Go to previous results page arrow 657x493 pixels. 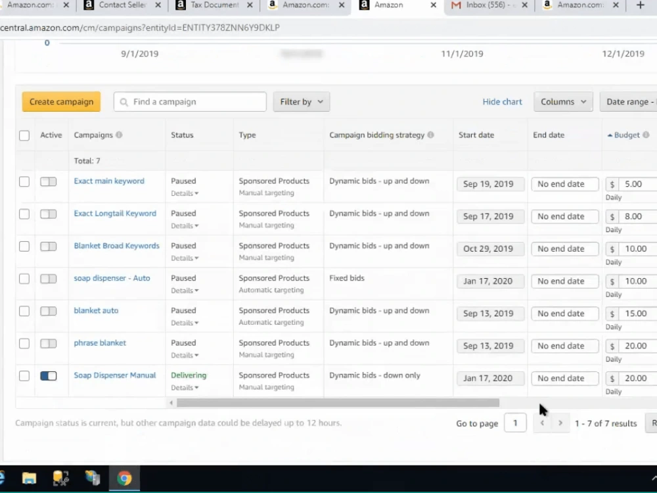pos(542,423)
